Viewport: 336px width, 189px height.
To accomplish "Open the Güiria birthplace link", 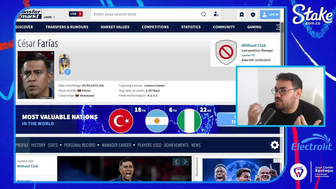I will pos(86,91).
